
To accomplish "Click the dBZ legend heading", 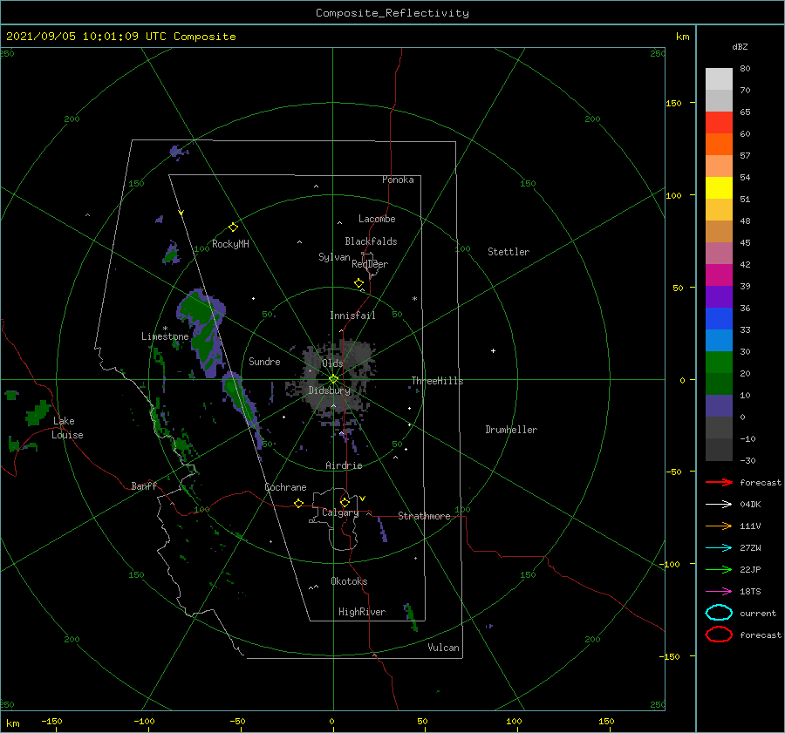I will tap(740, 46).
